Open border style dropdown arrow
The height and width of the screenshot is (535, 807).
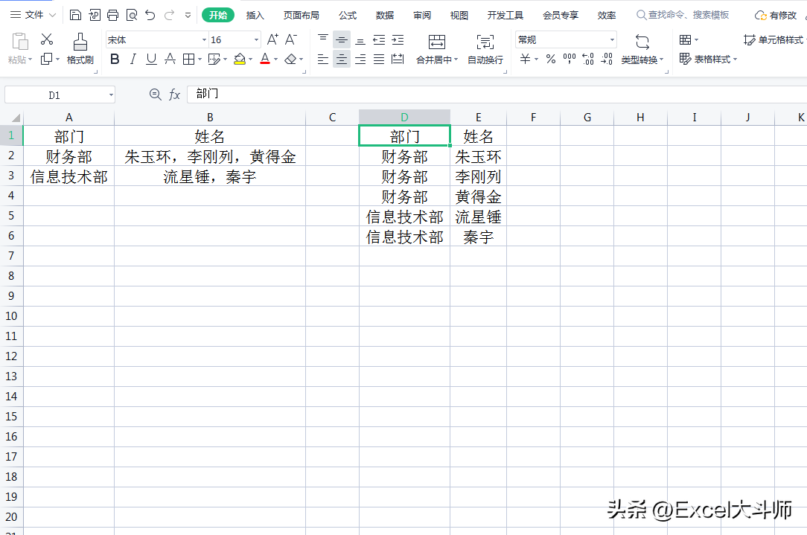(x=200, y=60)
